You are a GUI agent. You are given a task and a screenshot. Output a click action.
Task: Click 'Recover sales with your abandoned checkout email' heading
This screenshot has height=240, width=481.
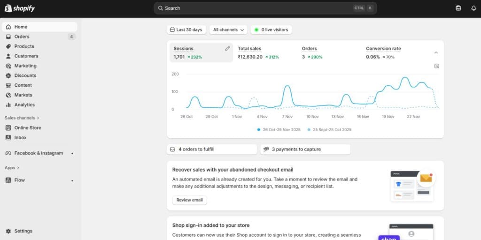[x=233, y=170]
